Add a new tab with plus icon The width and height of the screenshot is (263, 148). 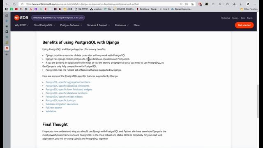7,54
